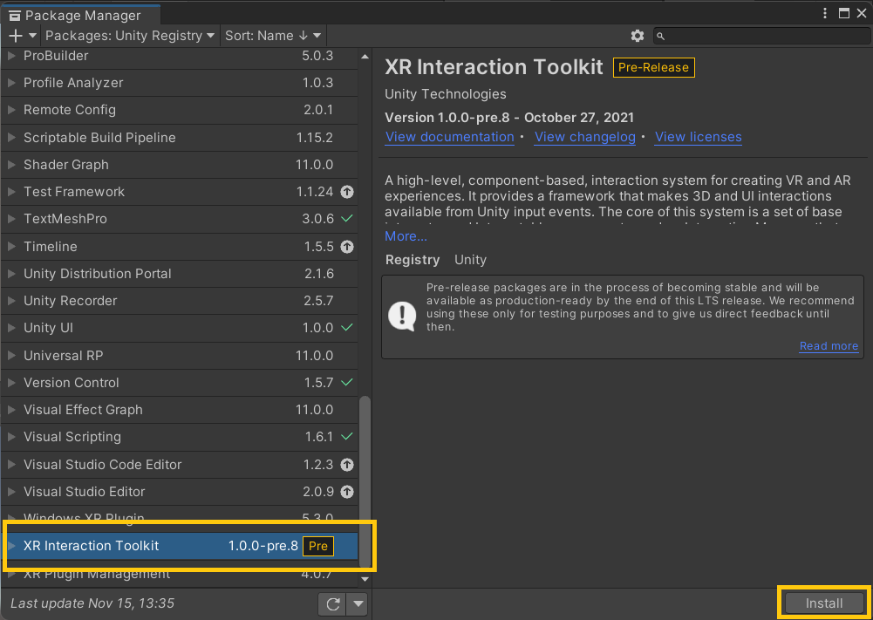Click the update arrow icon for Visual Studio Editor
Image resolution: width=873 pixels, height=620 pixels.
[347, 492]
